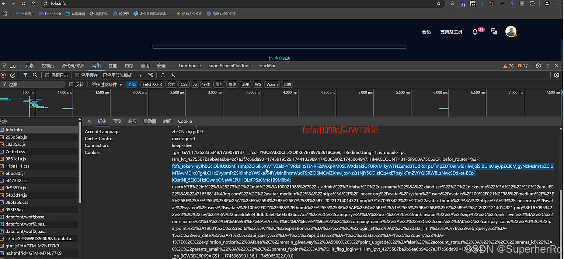Open the superSearchPlusTools tab
The image size is (564, 259).
tap(230, 66)
